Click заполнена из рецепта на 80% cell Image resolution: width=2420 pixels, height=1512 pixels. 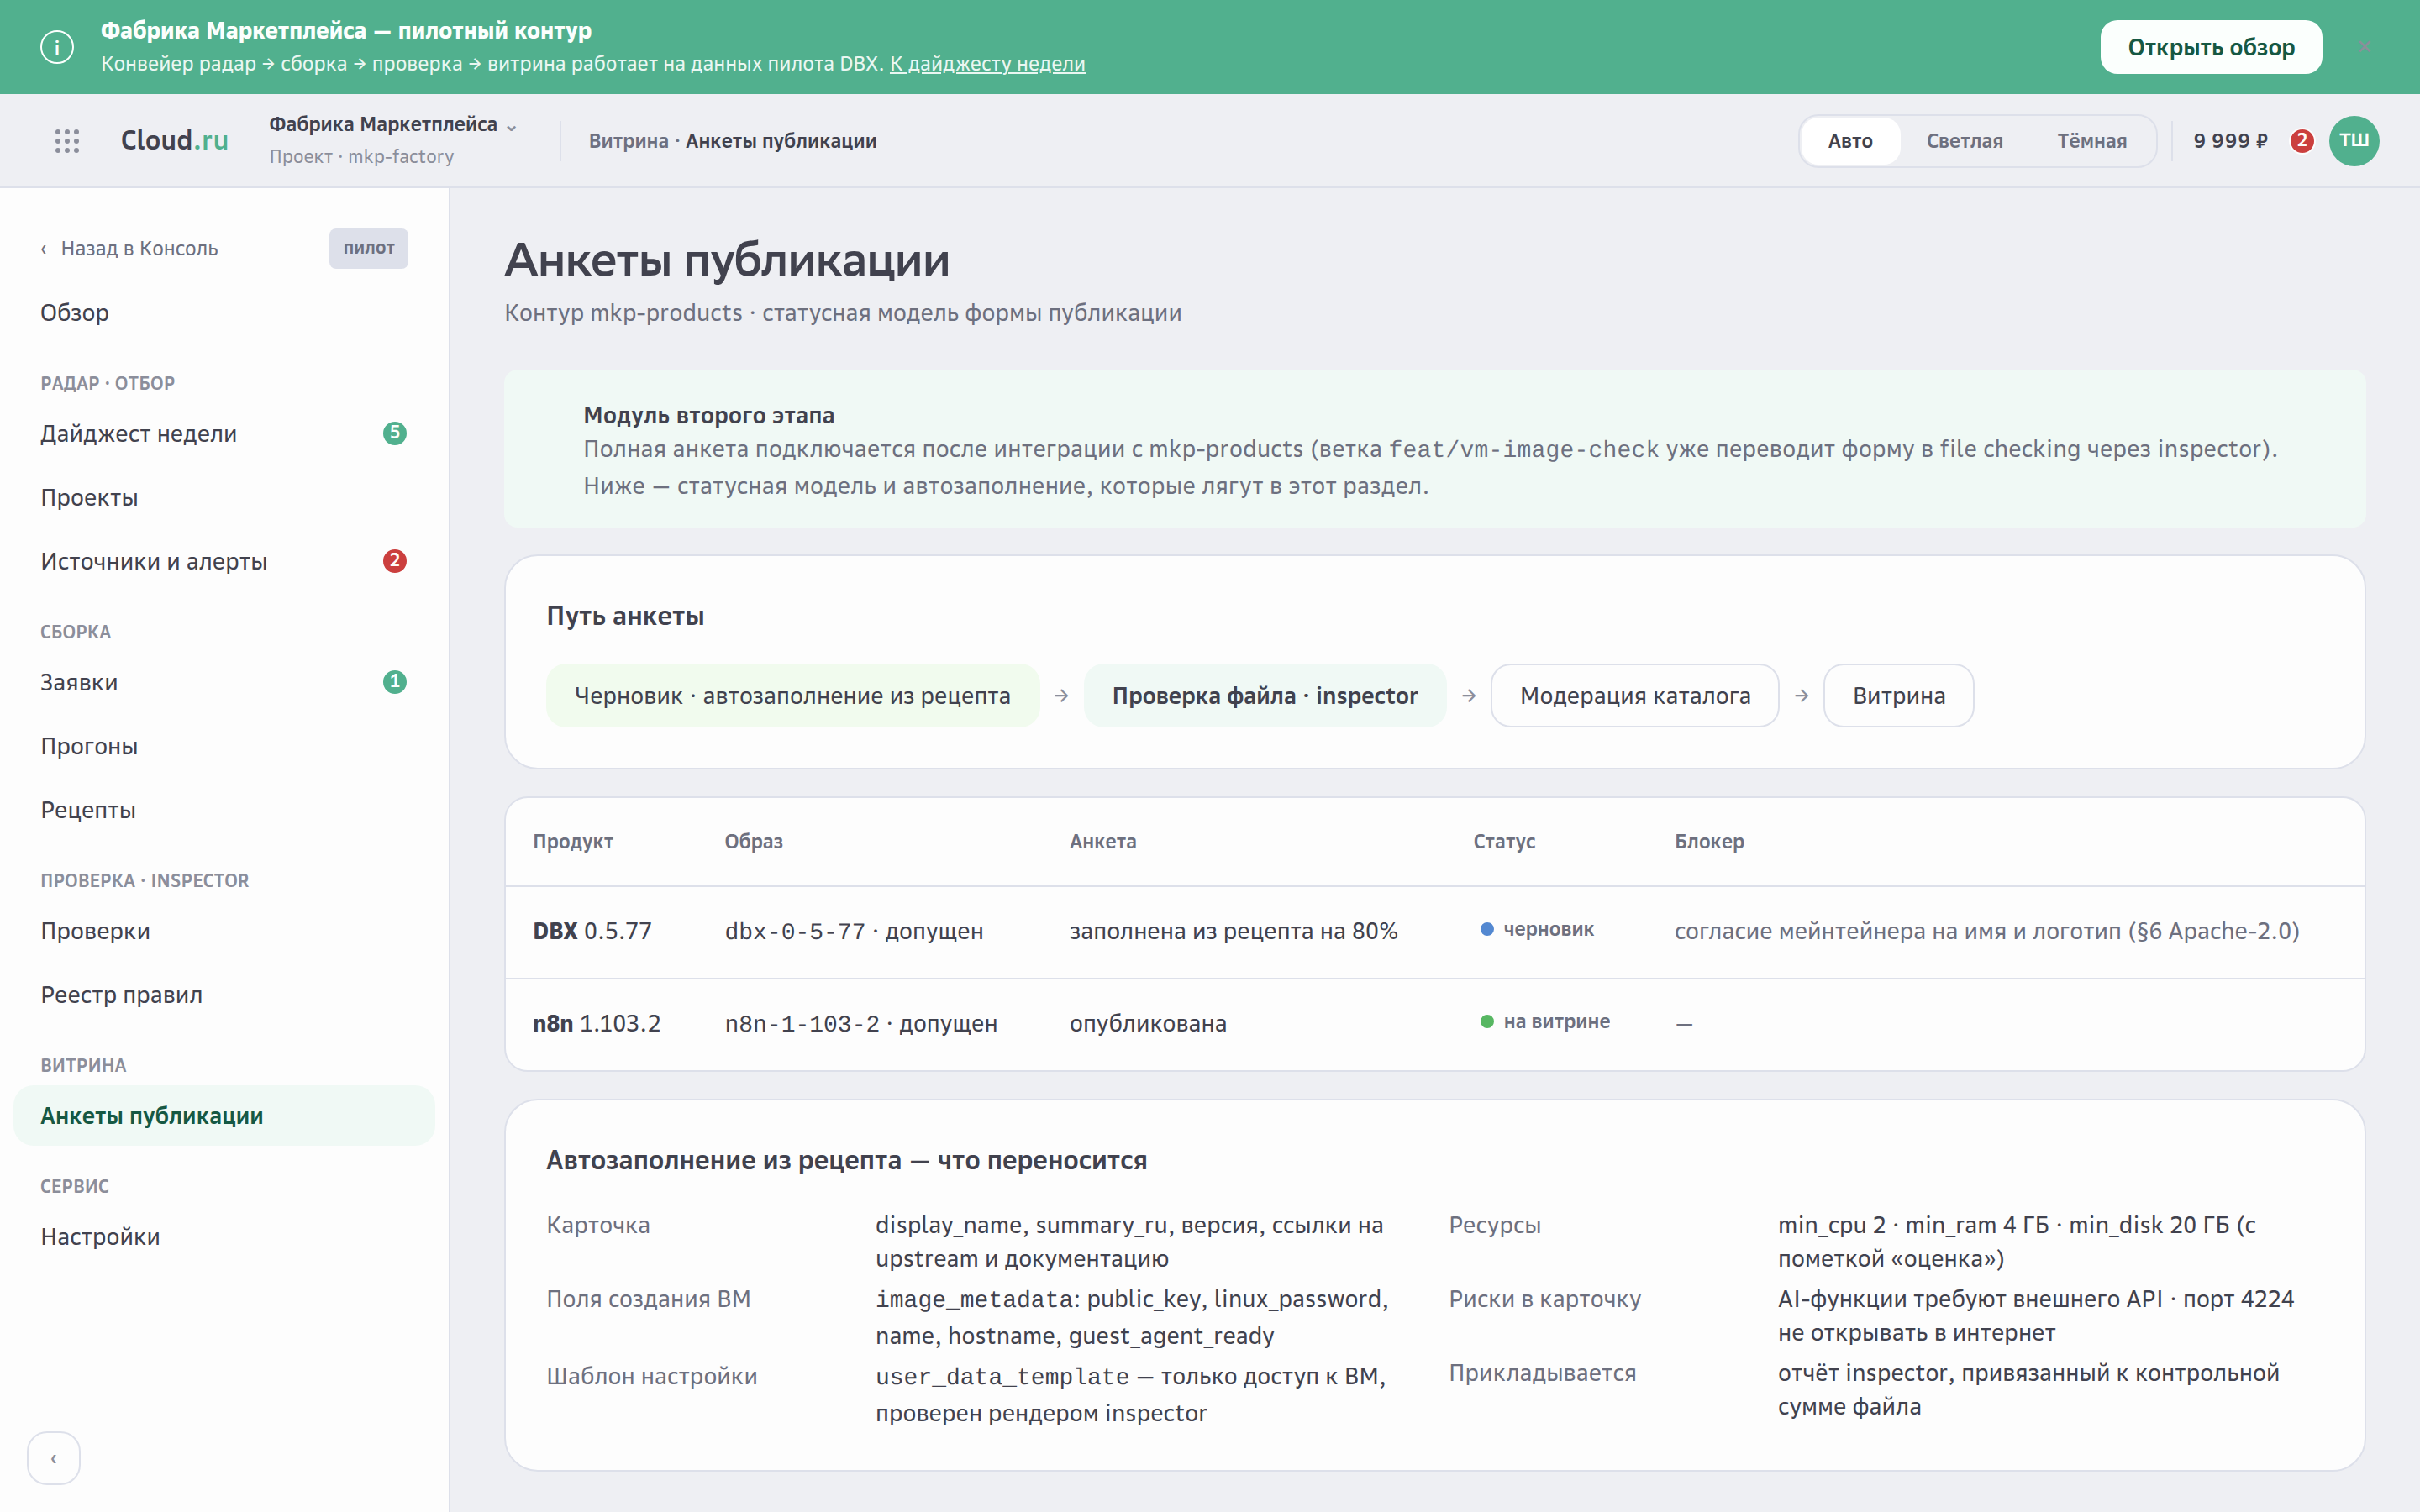click(1233, 931)
